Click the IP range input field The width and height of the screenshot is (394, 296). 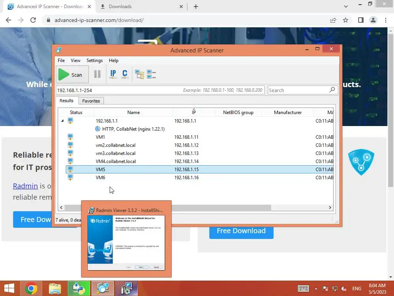[x=160, y=90]
